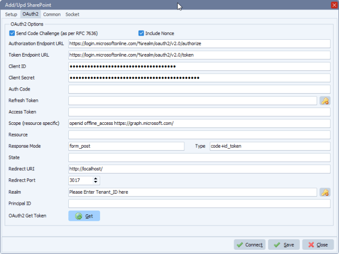Toggle the Include Nonce checkbox
339x254 pixels.
point(141,33)
